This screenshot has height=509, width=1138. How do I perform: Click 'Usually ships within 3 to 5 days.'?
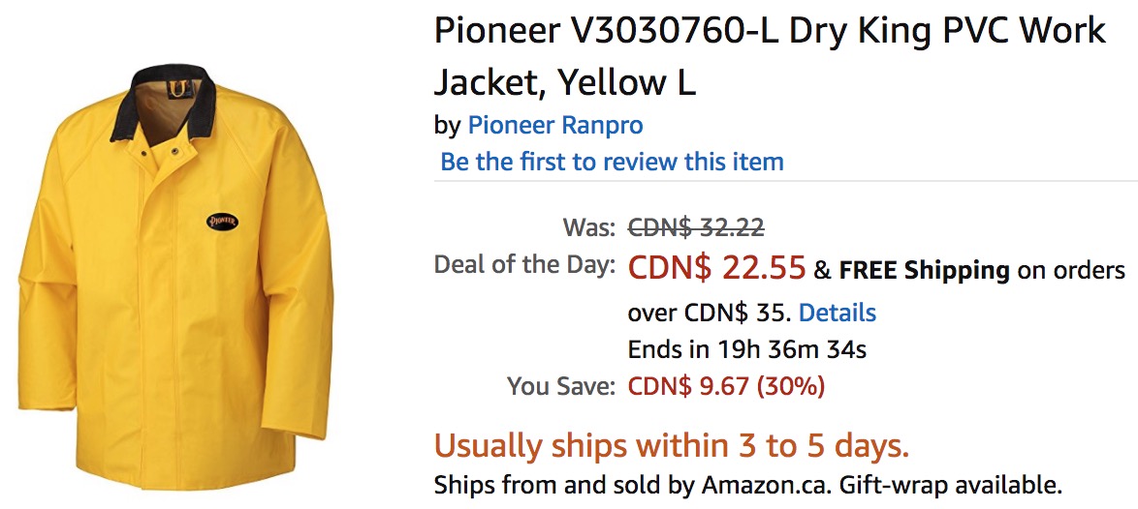pos(672,446)
